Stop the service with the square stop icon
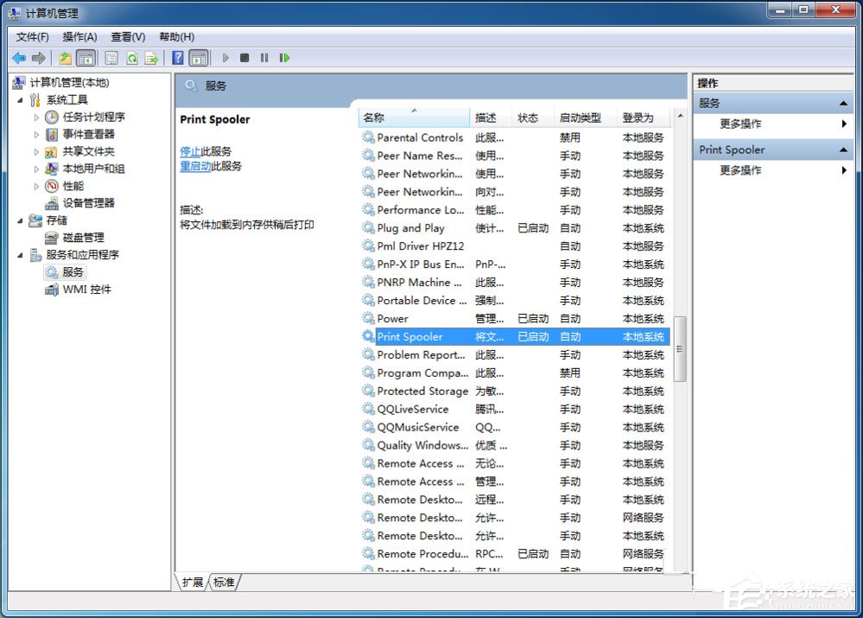Screen dimensions: 863x618 245,58
